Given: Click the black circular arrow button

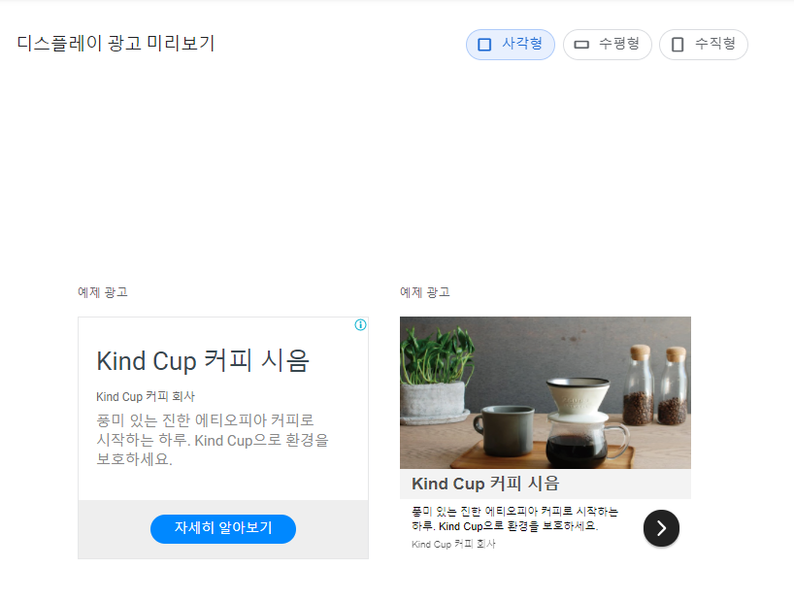Looking at the screenshot, I should click(661, 528).
